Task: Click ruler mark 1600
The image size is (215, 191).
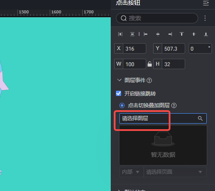Action: point(56,12)
